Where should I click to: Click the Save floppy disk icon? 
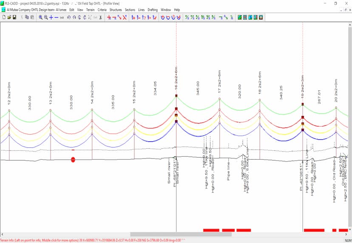(x=14, y=17)
